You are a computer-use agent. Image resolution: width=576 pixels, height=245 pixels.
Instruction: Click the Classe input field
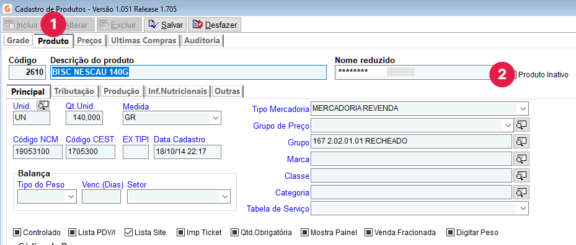(411, 175)
